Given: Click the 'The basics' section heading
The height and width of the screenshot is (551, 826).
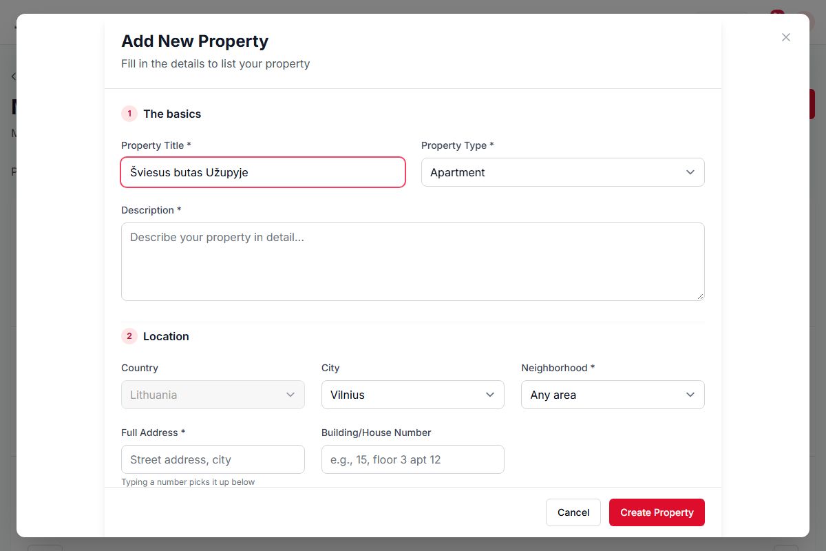Looking at the screenshot, I should coord(172,114).
